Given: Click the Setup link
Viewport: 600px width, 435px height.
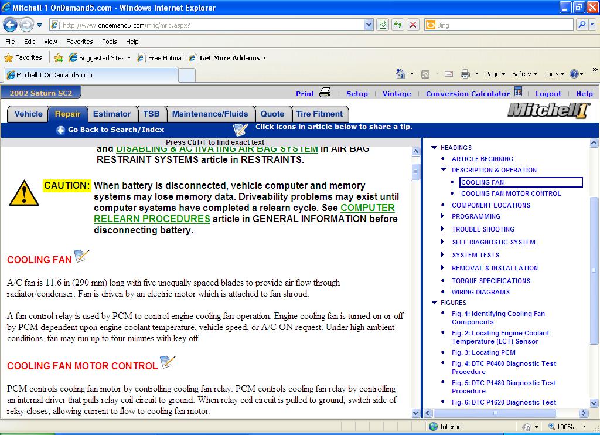Looking at the screenshot, I should coord(357,93).
